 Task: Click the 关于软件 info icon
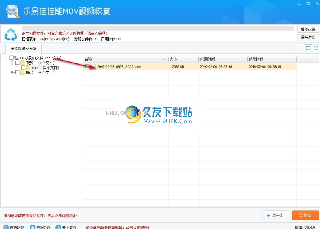[x=58, y=227]
